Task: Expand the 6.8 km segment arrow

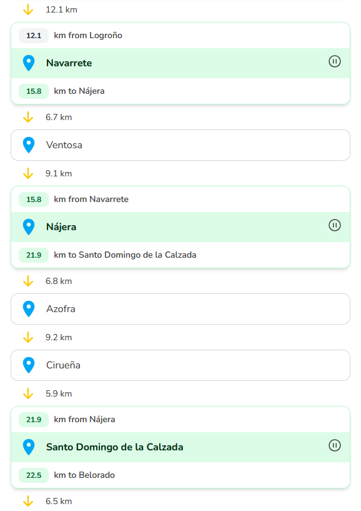Action: [x=28, y=281]
